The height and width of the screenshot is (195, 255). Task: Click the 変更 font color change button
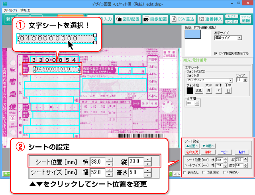[198, 91]
